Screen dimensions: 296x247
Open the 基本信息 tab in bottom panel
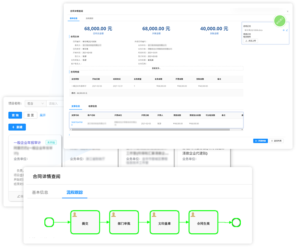tap(40, 192)
